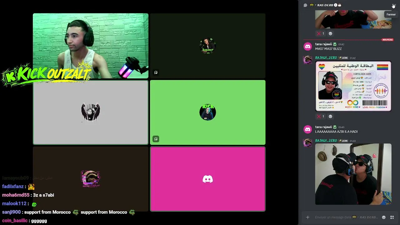
Task: Click the muted icon on the Sabano7 tile
Action: tap(156, 72)
